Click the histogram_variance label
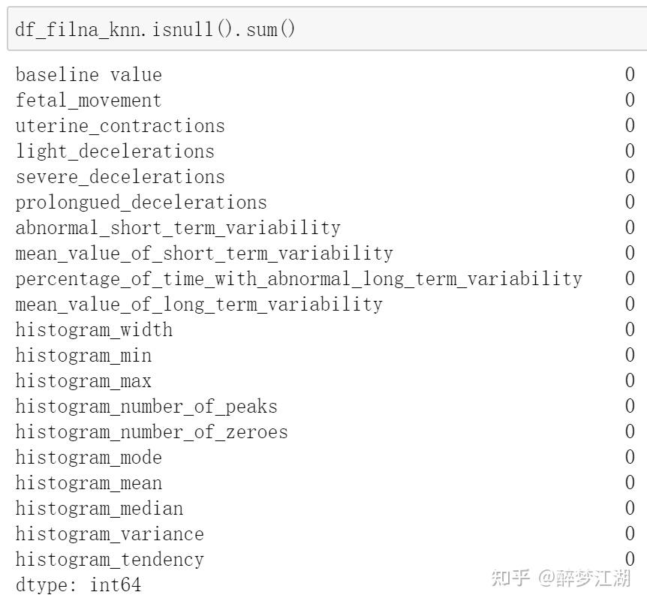The image size is (647, 604). click(110, 534)
